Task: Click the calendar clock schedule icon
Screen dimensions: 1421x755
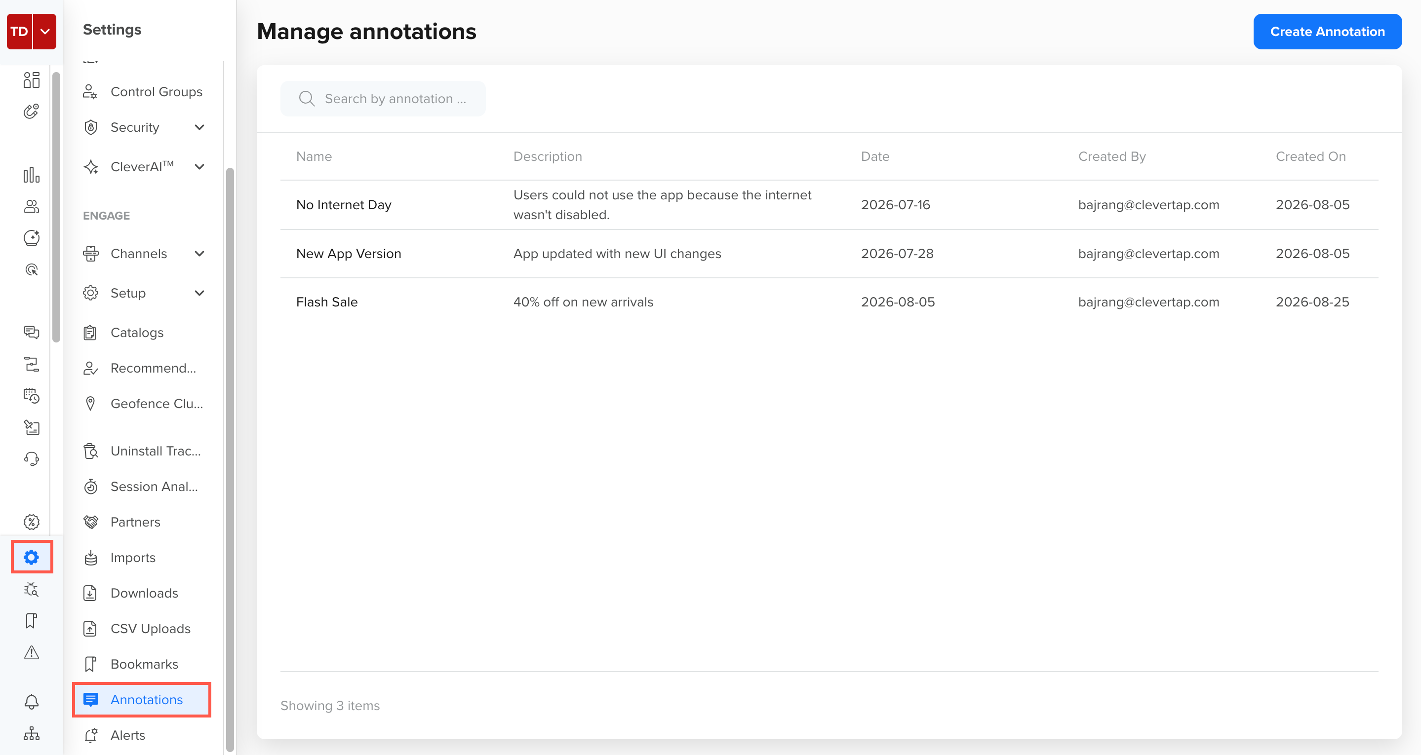Action: point(32,395)
